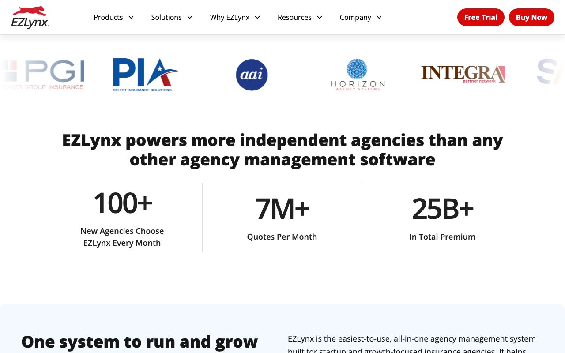The height and width of the screenshot is (353, 565).
Task: Expand the Why EZLynx dropdown chevron
Action: (257, 17)
